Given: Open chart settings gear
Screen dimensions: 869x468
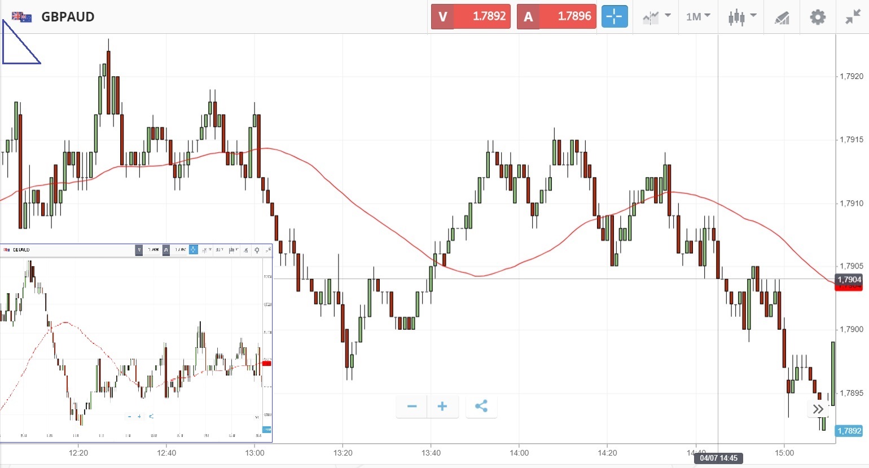Looking at the screenshot, I should point(818,17).
